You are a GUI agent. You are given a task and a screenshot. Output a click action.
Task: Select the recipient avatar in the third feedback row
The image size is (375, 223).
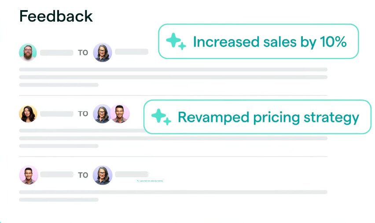[x=103, y=175]
